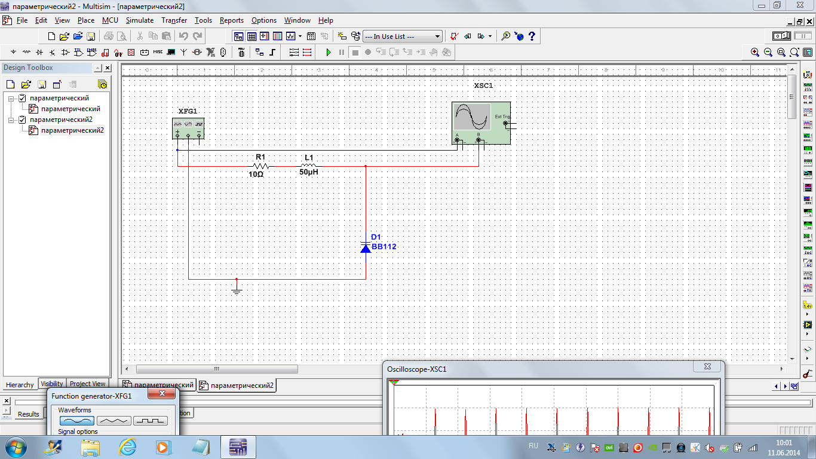Click the Place Bus icon in toolbar

tap(272, 52)
